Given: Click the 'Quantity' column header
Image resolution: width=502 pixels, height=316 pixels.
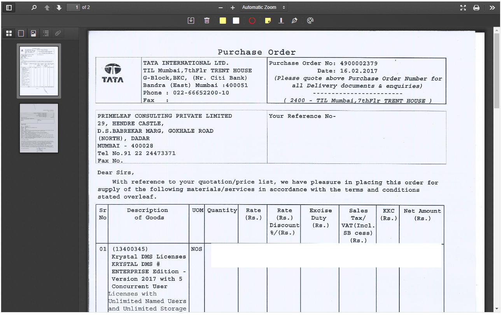Looking at the screenshot, I should 222,210.
